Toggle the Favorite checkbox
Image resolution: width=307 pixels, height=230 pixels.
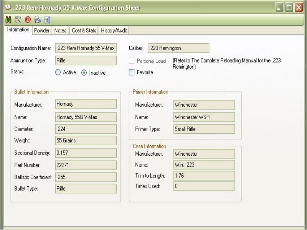[132, 72]
